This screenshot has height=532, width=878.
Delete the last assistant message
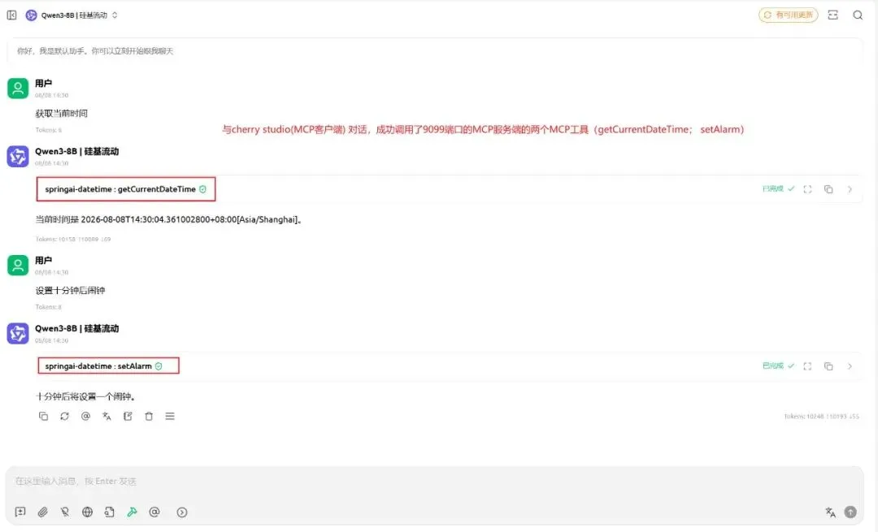(x=149, y=416)
